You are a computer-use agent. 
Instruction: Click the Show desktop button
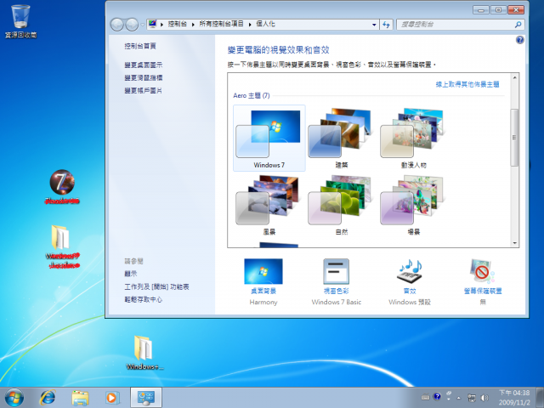coord(541,398)
